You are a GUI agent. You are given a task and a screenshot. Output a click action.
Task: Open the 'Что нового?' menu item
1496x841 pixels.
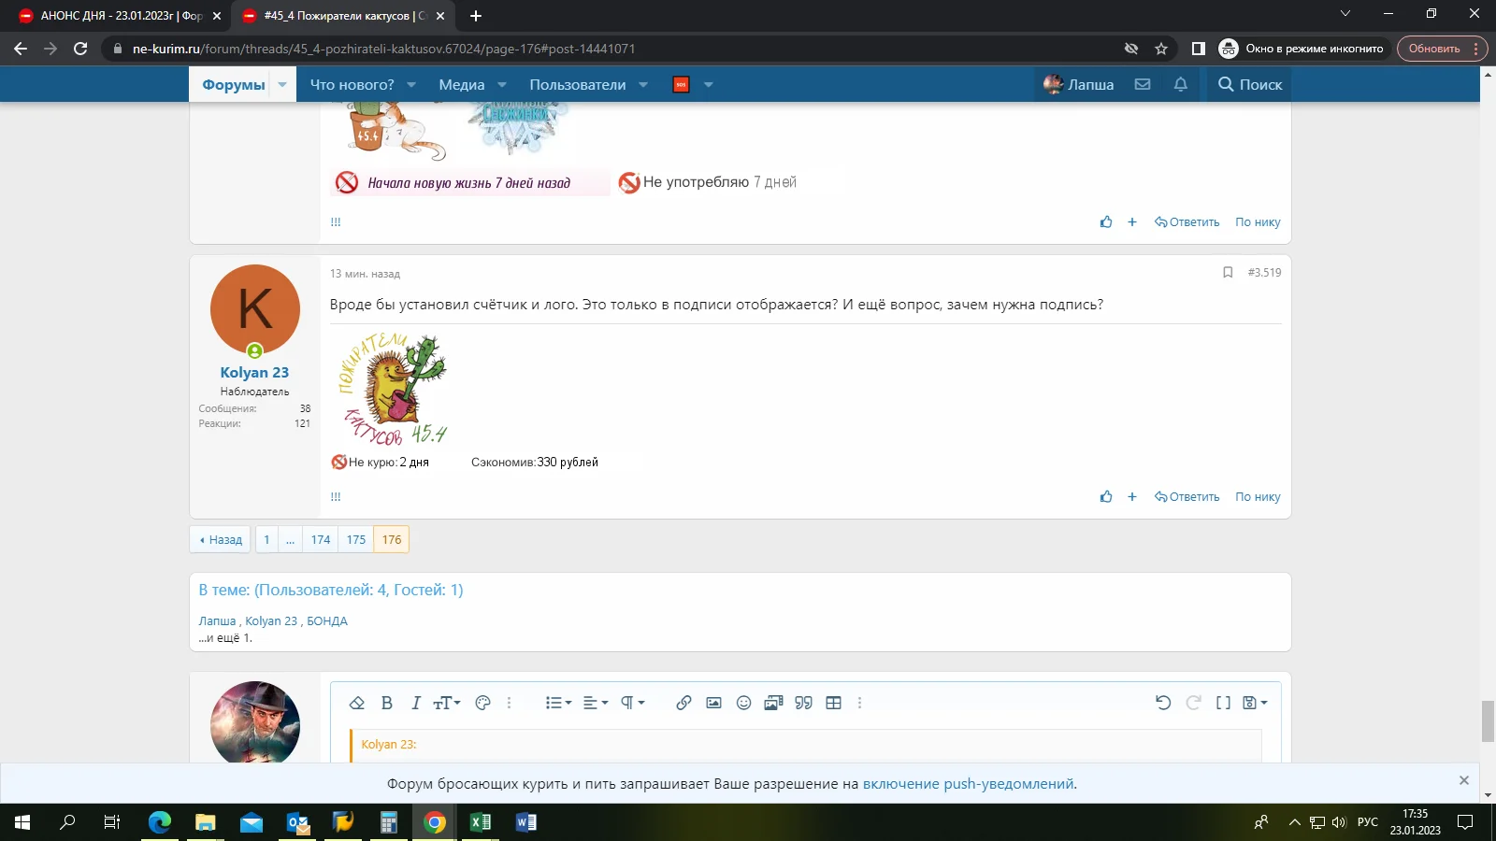click(352, 84)
